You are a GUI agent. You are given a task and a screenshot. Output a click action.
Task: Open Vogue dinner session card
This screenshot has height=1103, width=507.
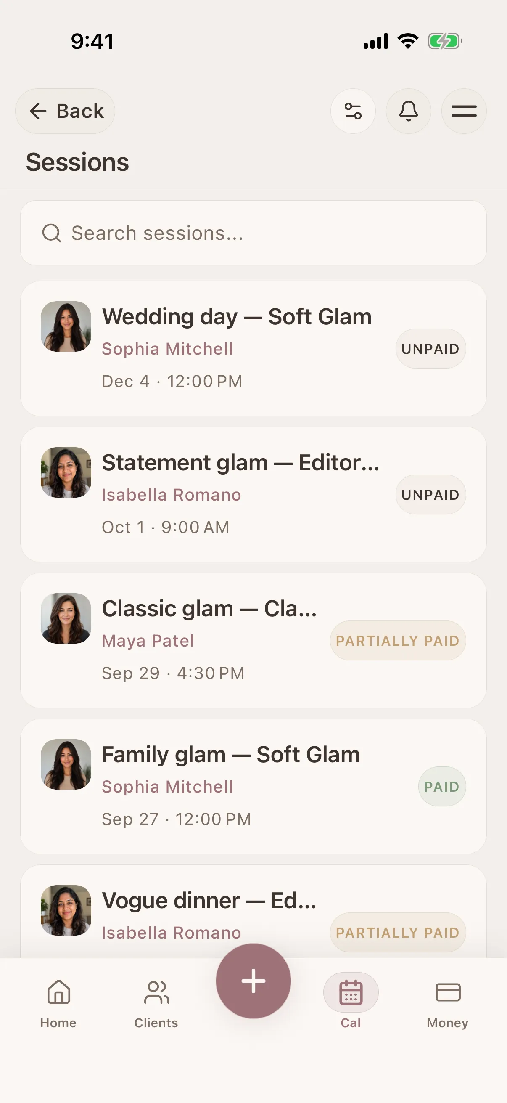click(x=253, y=911)
